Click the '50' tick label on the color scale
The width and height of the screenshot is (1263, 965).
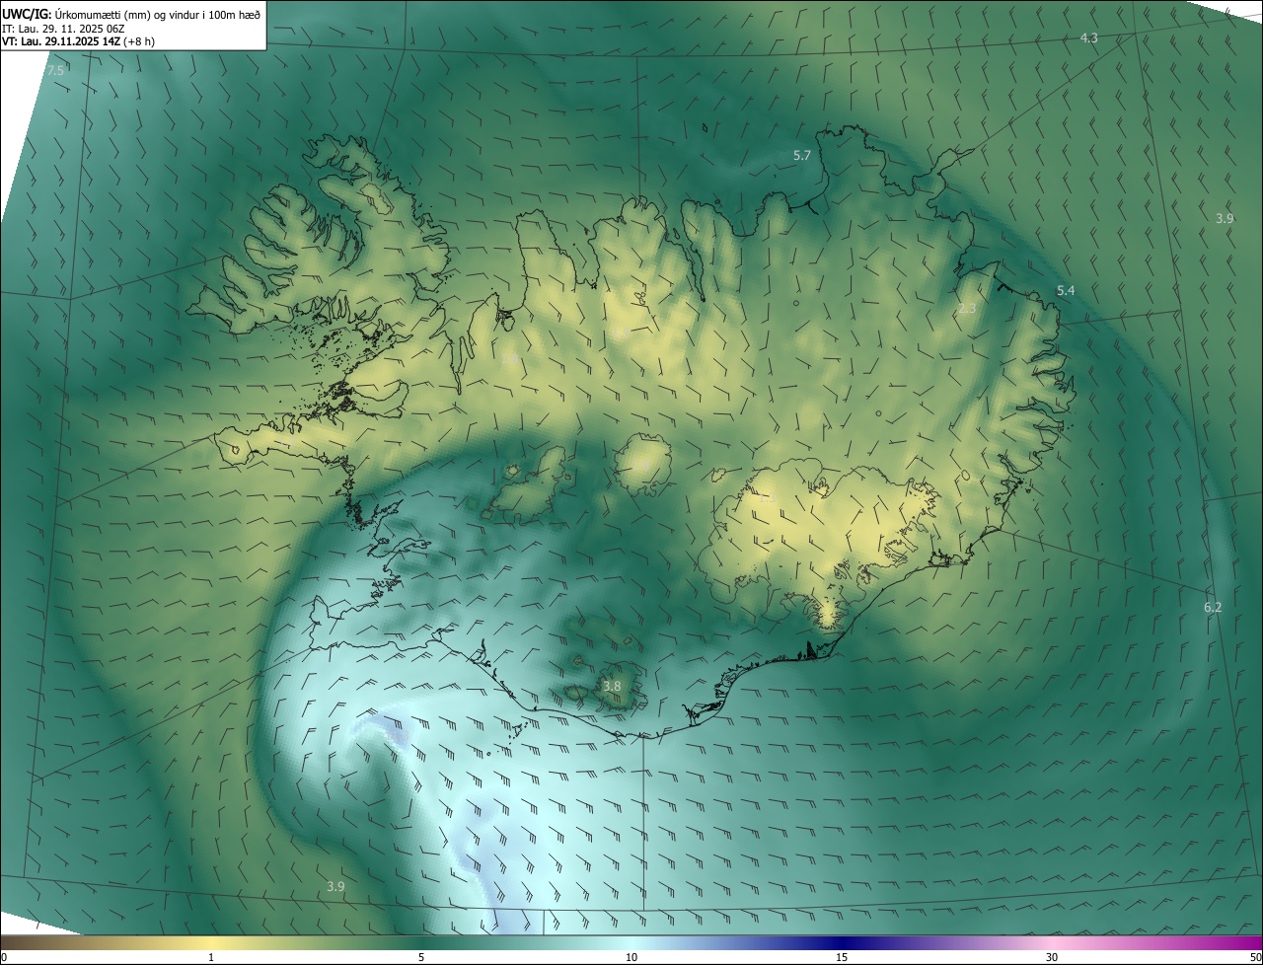pyautogui.click(x=1255, y=957)
